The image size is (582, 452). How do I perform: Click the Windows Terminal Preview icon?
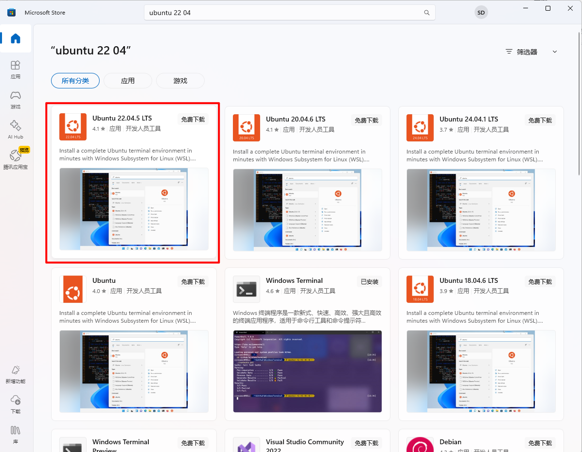pyautogui.click(x=73, y=445)
